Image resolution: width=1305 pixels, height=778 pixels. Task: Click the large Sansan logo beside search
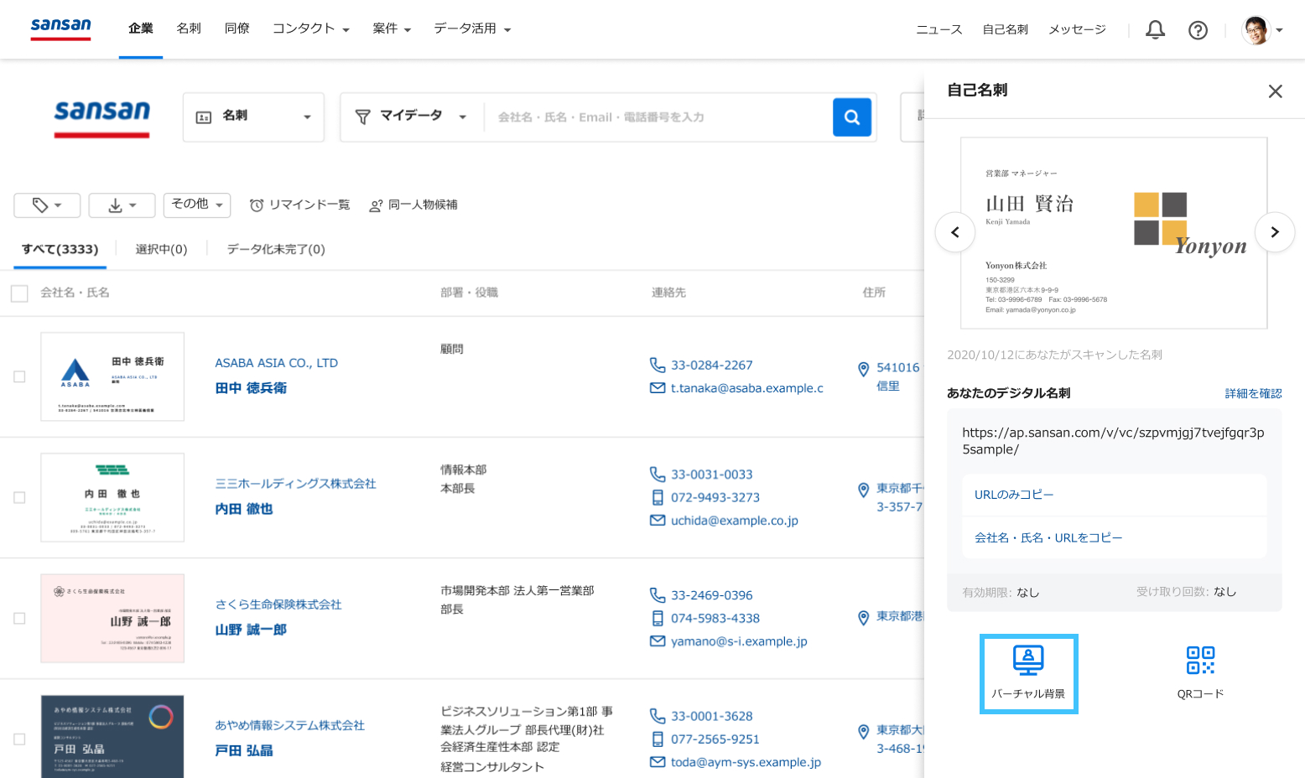[102, 117]
